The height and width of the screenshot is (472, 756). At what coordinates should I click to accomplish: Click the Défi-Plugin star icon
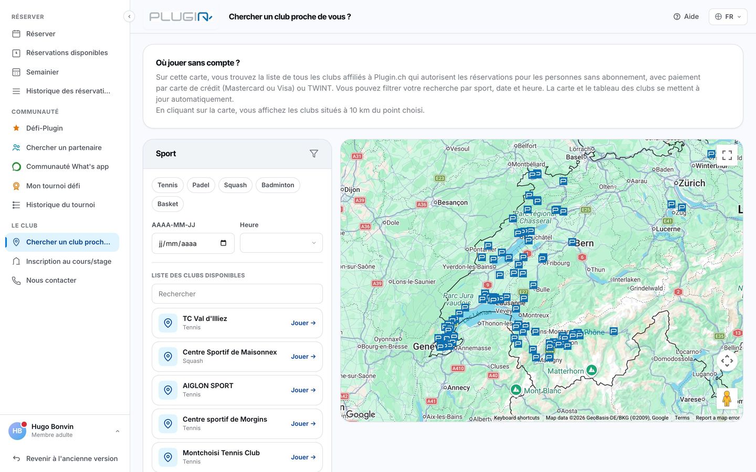(x=16, y=128)
